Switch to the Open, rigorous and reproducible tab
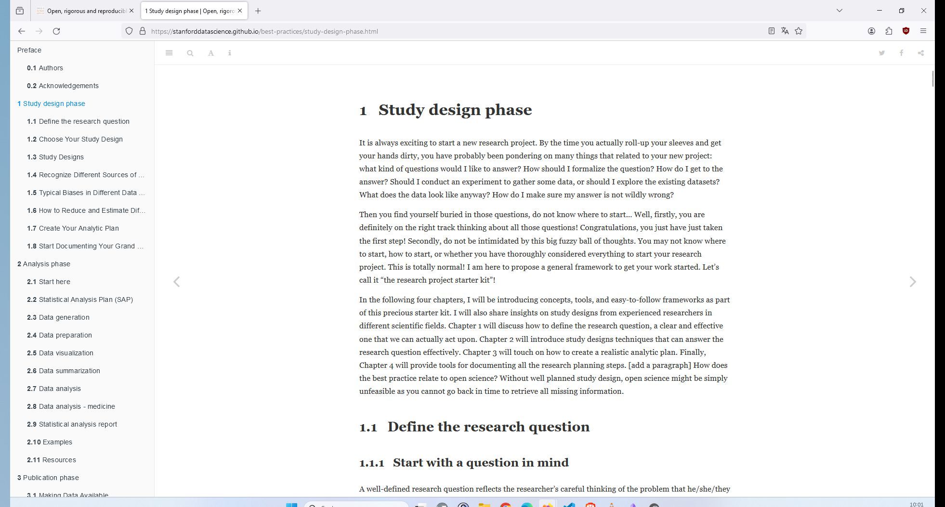This screenshot has width=945, height=507. [x=85, y=11]
